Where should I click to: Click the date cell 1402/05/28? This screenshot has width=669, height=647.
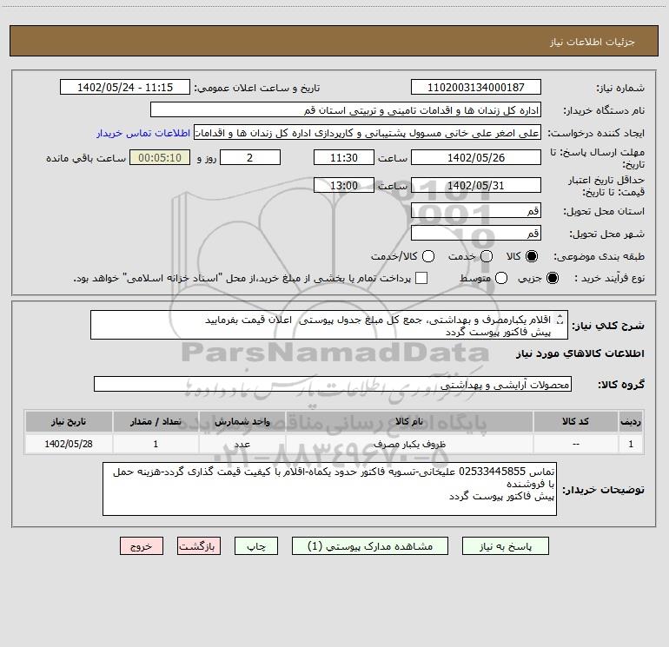[x=69, y=444]
